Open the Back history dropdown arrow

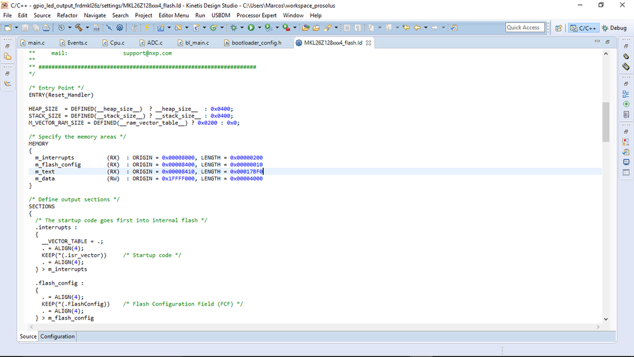(426, 27)
